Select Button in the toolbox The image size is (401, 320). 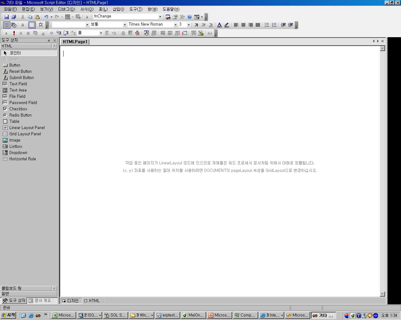29,65
